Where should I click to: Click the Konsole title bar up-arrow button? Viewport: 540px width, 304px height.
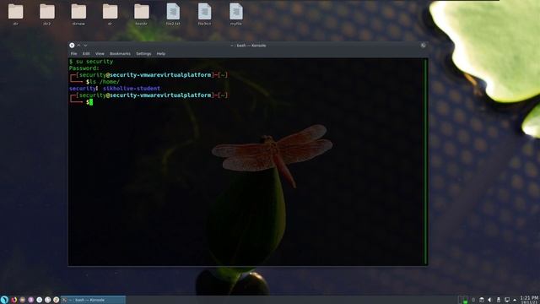(78, 45)
